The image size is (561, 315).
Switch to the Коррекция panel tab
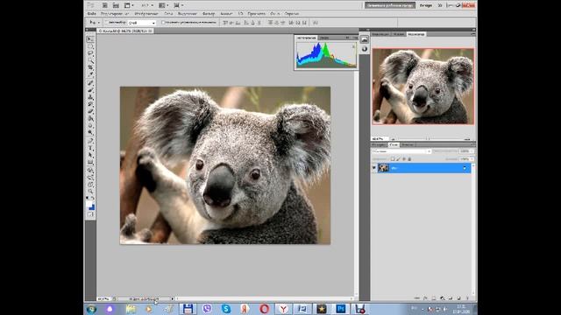coord(380,34)
